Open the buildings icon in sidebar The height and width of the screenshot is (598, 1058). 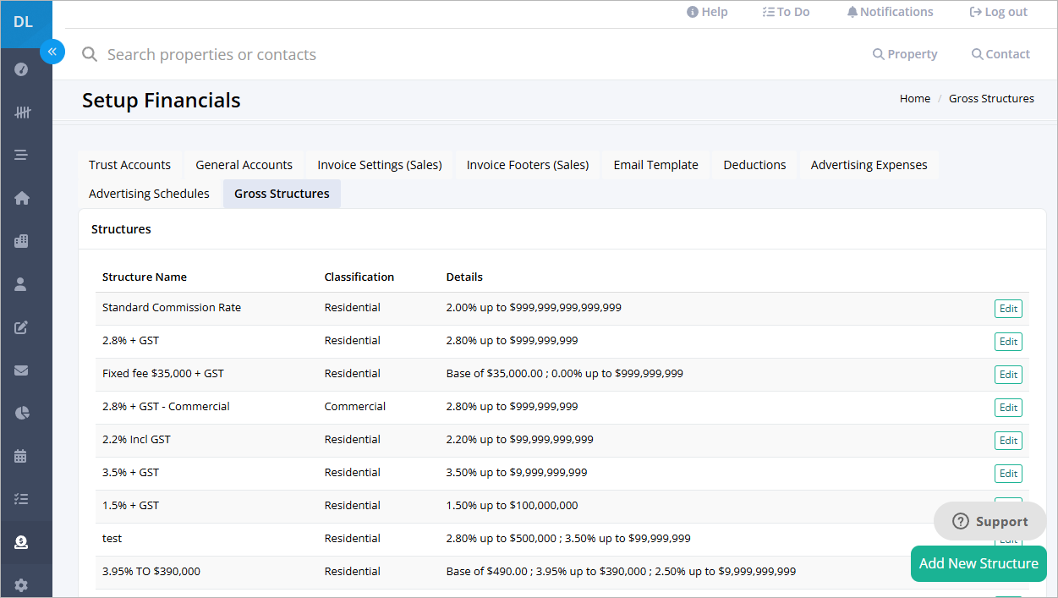coord(22,241)
